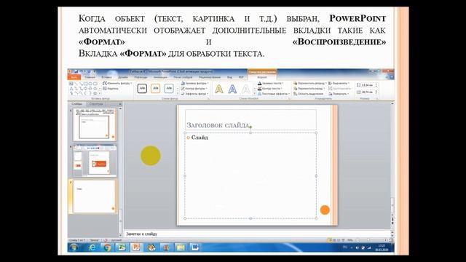Open the Анимация ribbon tab
The height and width of the screenshot is (262, 466).
[x=160, y=77]
